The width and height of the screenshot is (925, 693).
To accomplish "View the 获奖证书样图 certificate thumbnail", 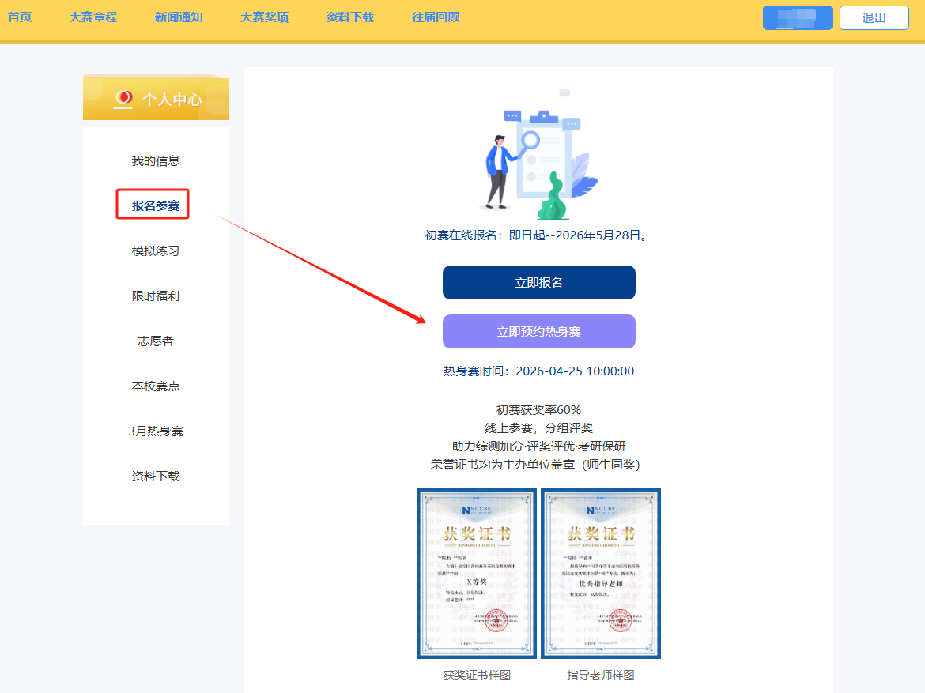I will [x=477, y=574].
